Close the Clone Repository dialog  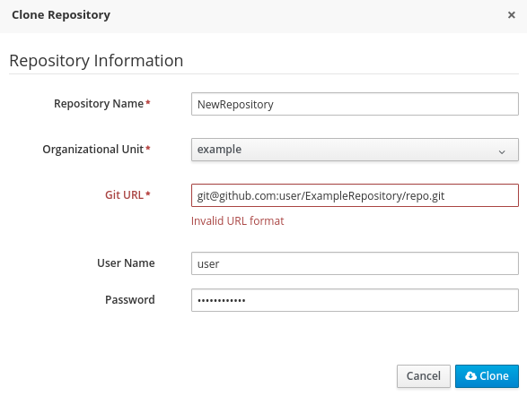click(511, 15)
